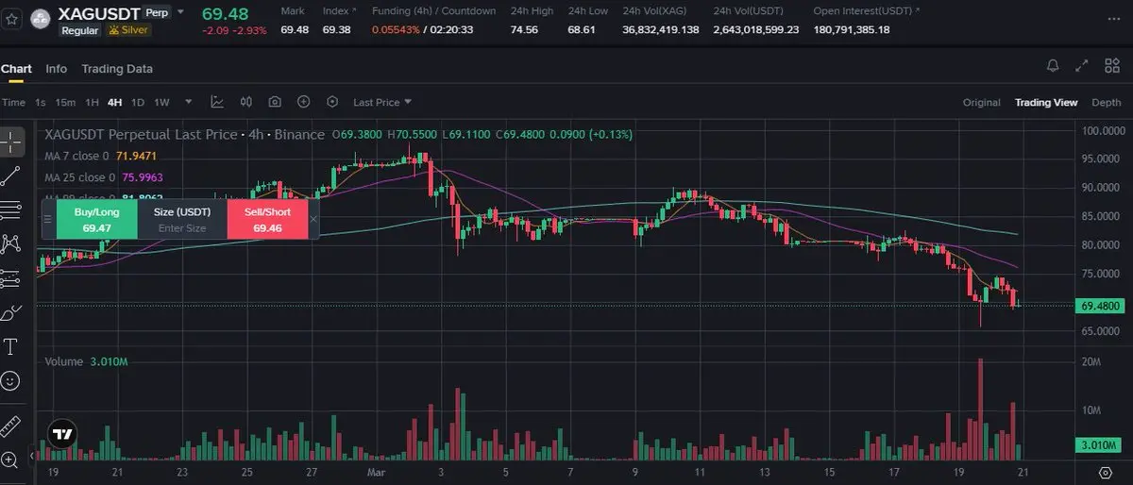This screenshot has width=1133, height=485.
Task: Select the brush drawing tool
Action: coord(10,312)
